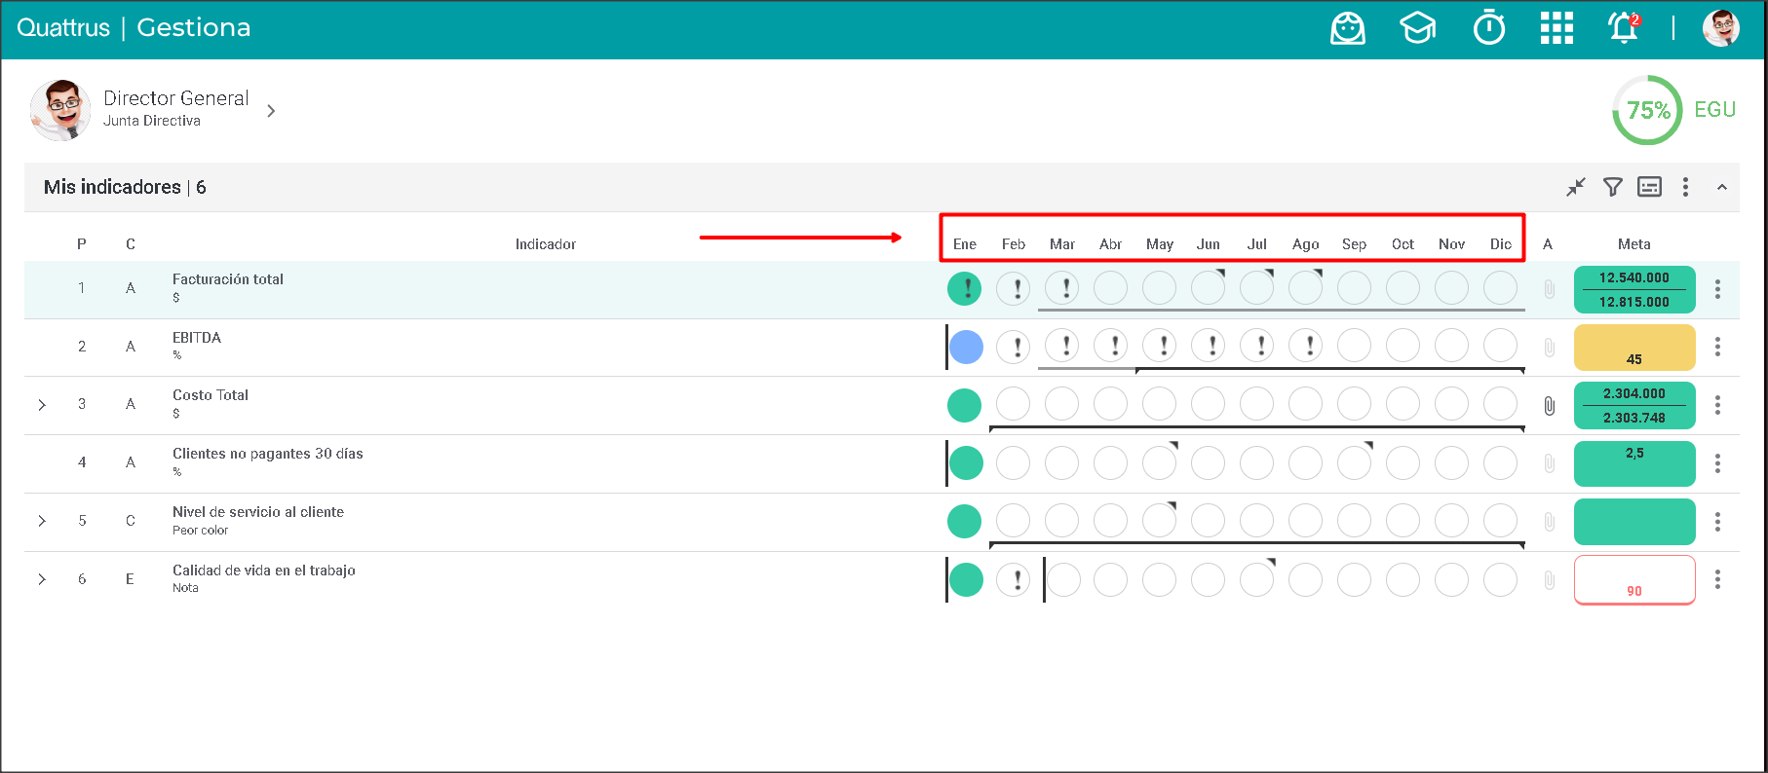Click the Director General role name
Image resolution: width=1768 pixels, height=773 pixels.
(x=176, y=98)
